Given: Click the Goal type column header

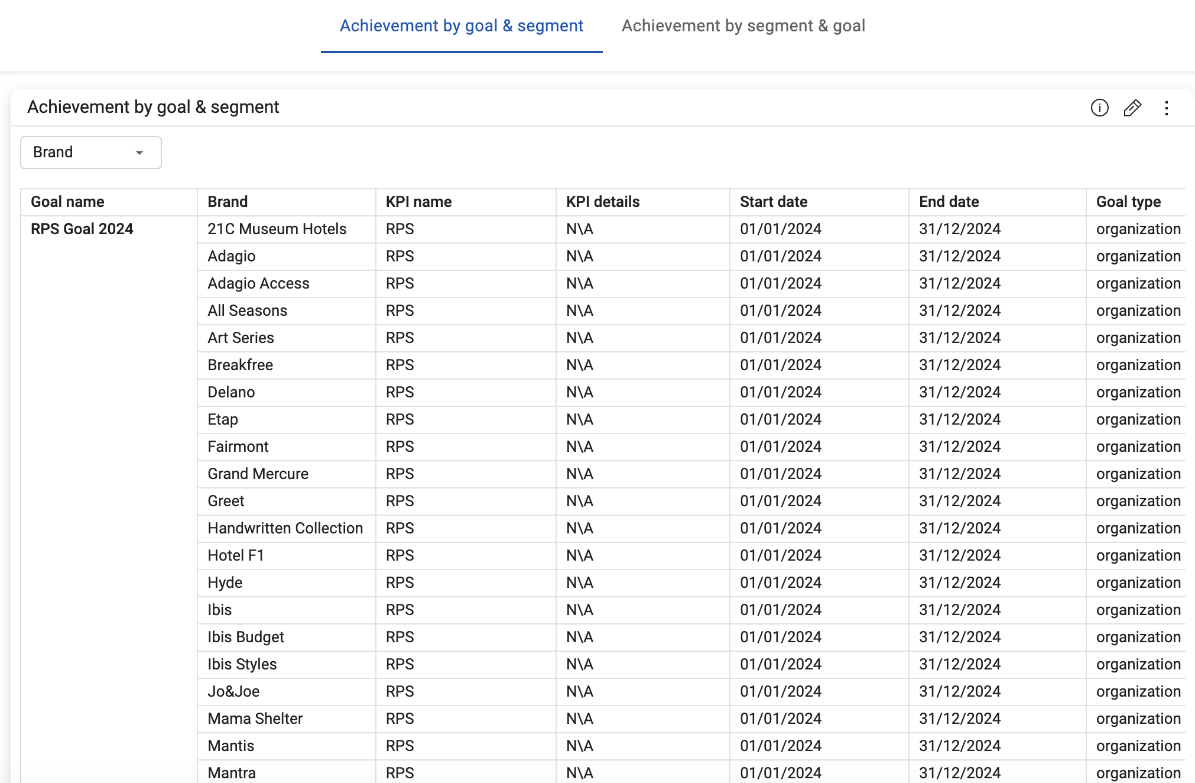Looking at the screenshot, I should click(x=1128, y=202).
